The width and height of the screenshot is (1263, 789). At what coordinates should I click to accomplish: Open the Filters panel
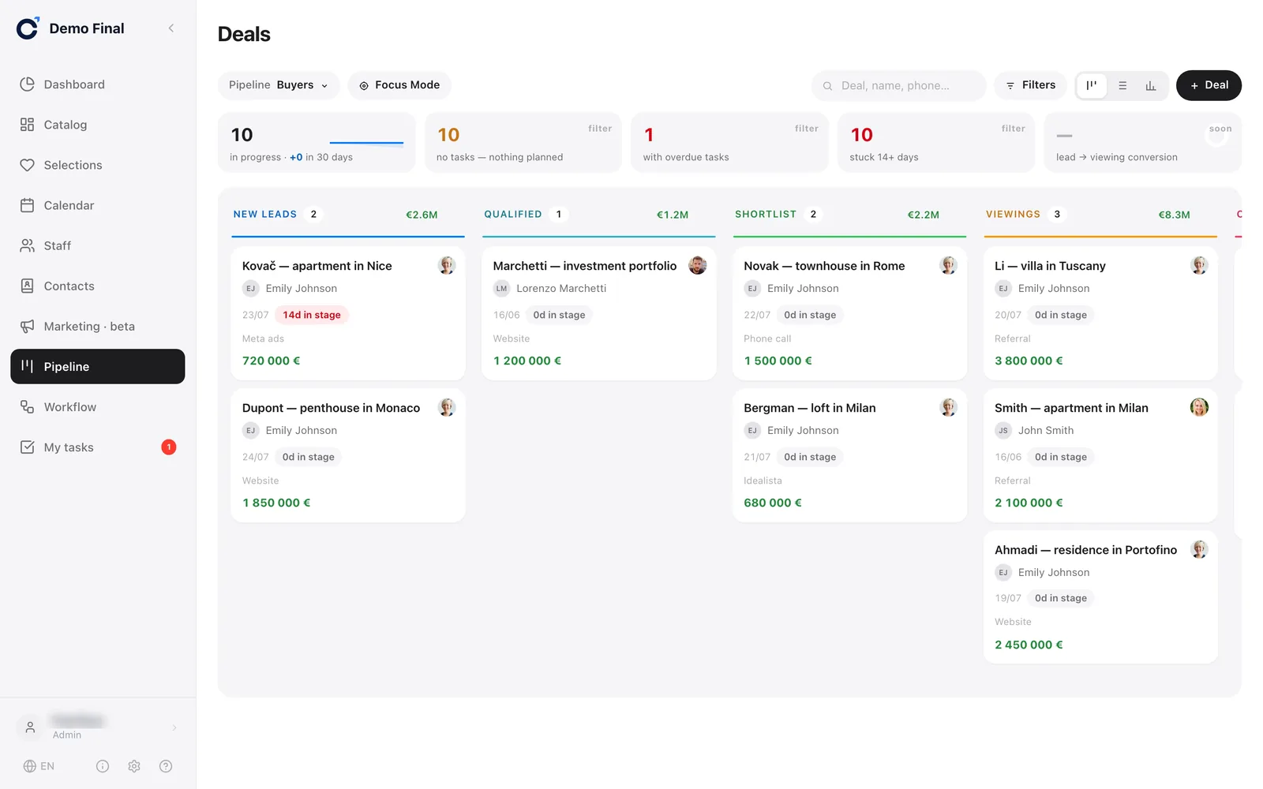(x=1031, y=85)
